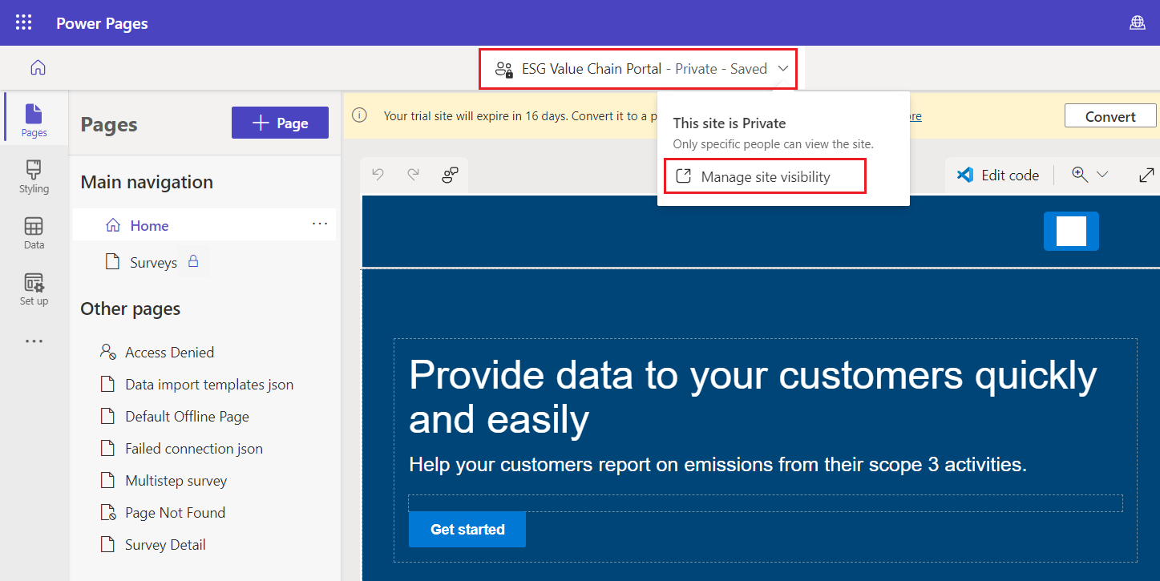The width and height of the screenshot is (1160, 581).
Task: Click the Survey Detail page icon
Action: click(x=108, y=544)
